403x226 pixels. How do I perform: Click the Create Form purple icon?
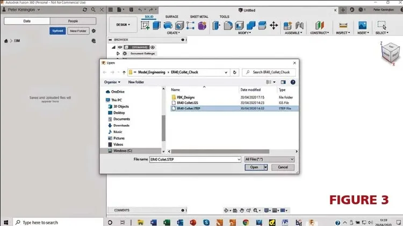tap(202, 25)
